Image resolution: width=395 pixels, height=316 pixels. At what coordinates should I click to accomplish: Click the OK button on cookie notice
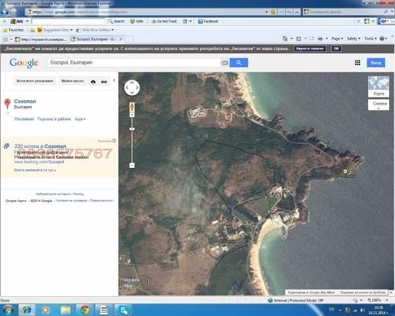pyautogui.click(x=336, y=49)
